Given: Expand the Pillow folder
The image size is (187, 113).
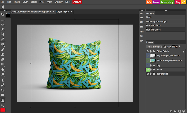Looking at the screenshot, I should (x=151, y=70).
